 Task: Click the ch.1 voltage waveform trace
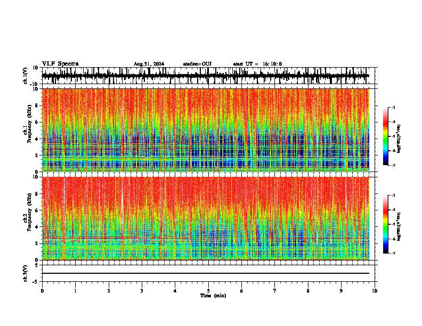[205, 76]
